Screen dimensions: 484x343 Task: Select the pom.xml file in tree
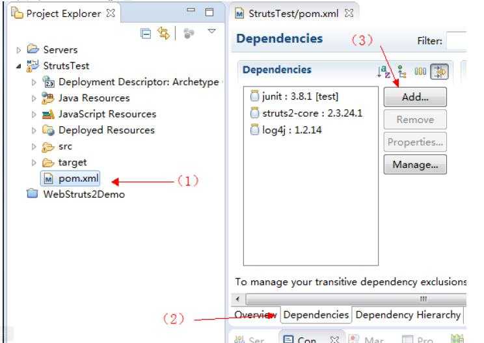click(x=70, y=178)
